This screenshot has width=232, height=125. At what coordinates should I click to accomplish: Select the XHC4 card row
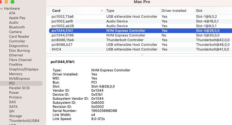[x=140, y=49]
